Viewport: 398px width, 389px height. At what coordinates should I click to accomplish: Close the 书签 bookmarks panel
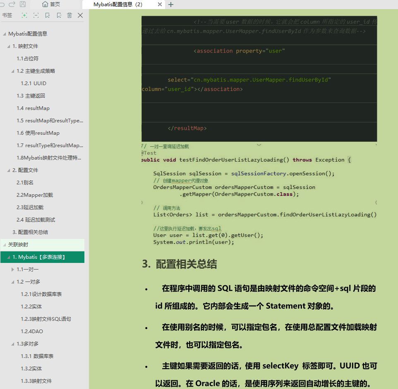tap(80, 15)
